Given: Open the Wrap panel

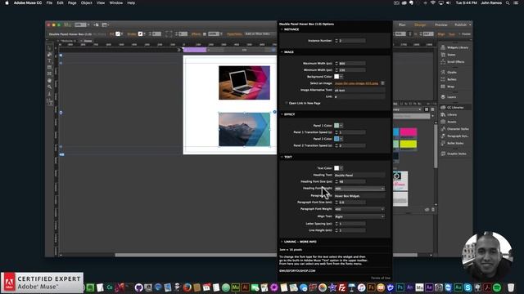Looking at the screenshot, I should [x=448, y=87].
